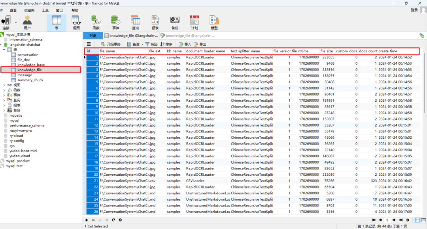Click the page number field showing 1
The image size is (427, 229).
[387, 220]
